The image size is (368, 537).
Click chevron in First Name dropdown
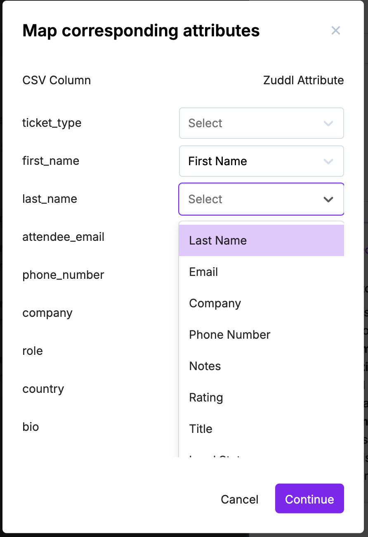(x=328, y=161)
